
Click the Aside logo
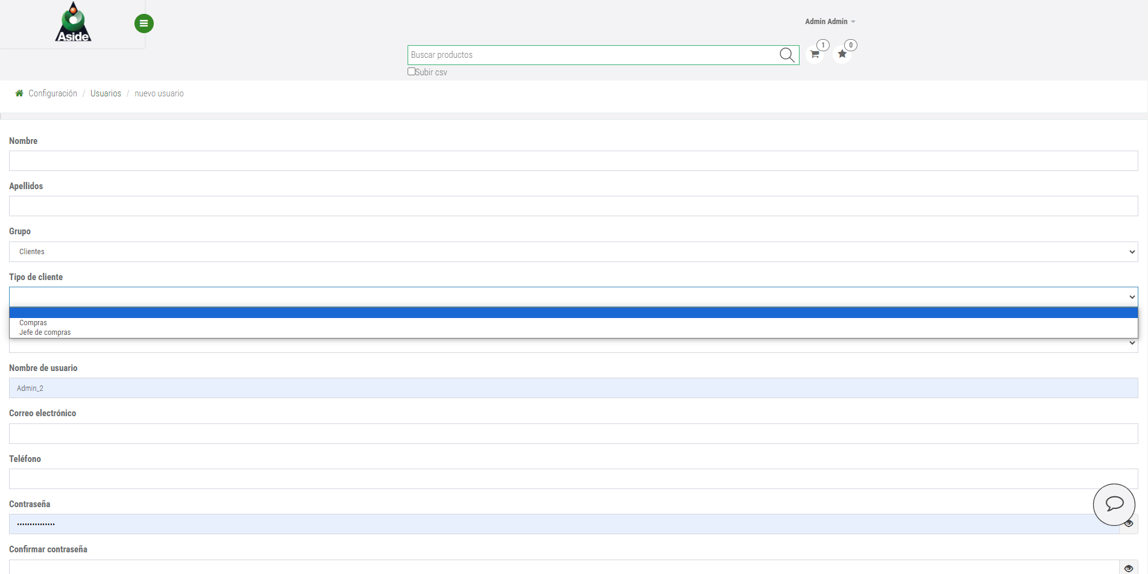(73, 22)
